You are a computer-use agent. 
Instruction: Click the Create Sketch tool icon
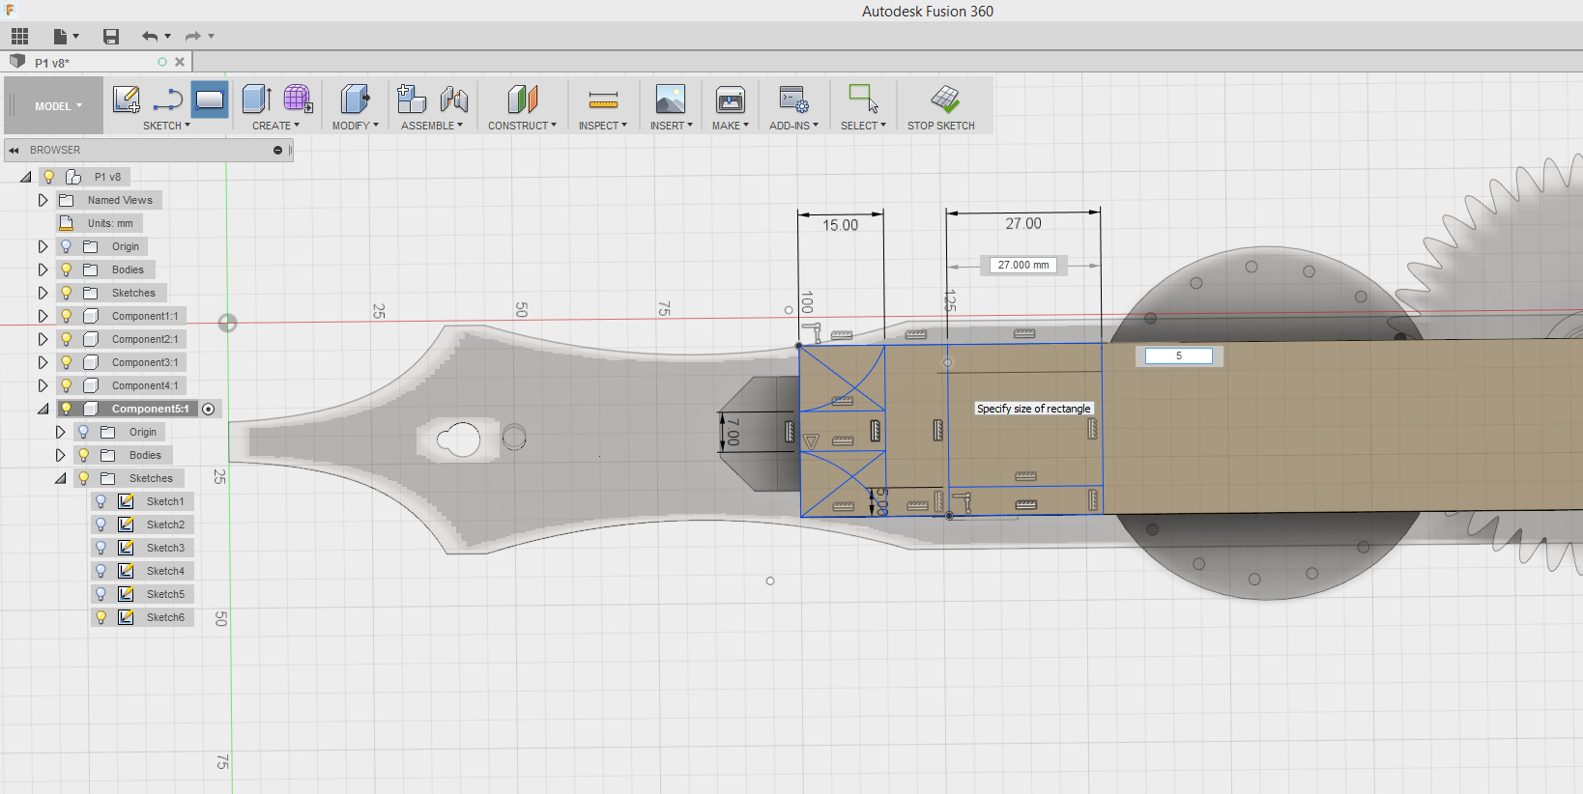(x=127, y=99)
